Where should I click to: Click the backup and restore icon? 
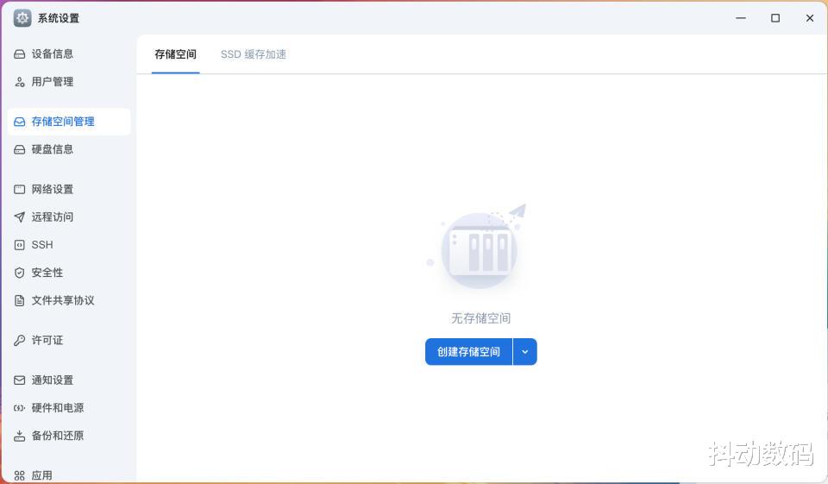(x=20, y=436)
